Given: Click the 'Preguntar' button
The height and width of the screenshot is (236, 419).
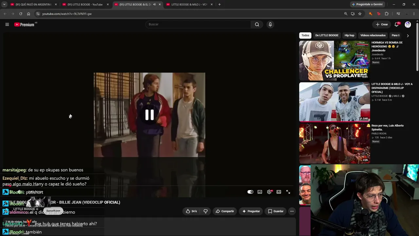Looking at the screenshot, I should [x=251, y=211].
